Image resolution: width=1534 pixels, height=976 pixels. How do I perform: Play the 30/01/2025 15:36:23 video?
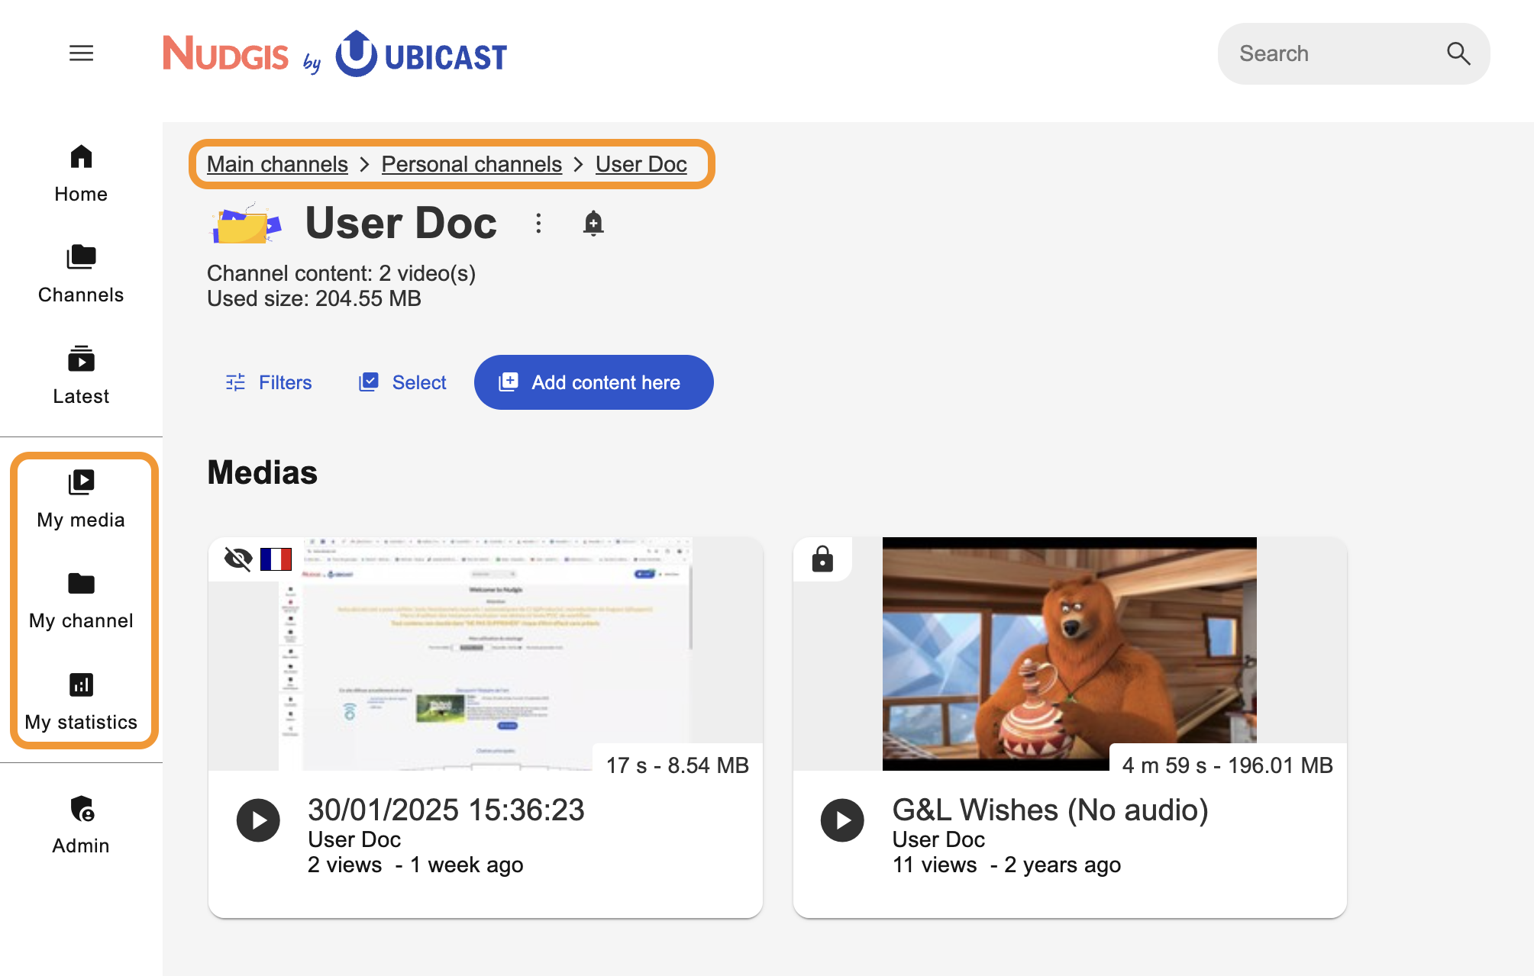pos(258,820)
